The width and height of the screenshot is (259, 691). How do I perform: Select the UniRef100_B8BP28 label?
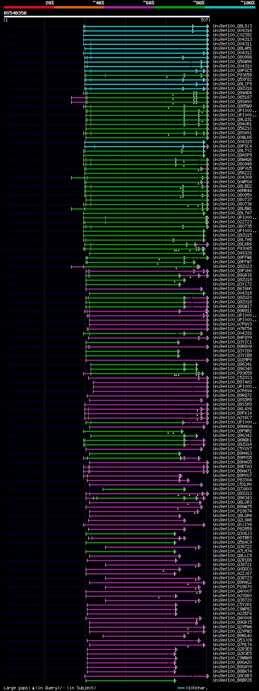[x=232, y=680]
